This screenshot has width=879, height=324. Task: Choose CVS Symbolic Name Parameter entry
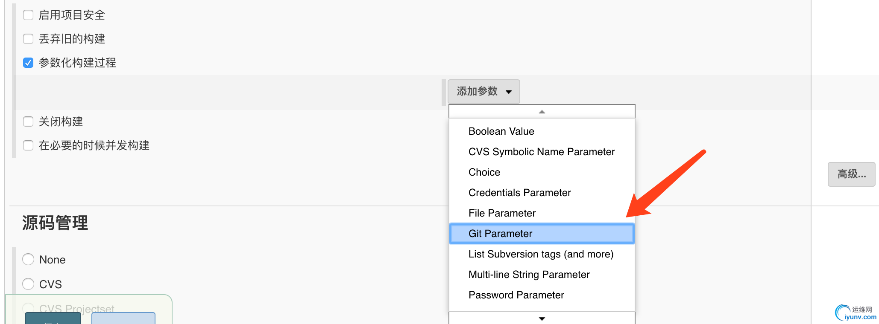[541, 152]
